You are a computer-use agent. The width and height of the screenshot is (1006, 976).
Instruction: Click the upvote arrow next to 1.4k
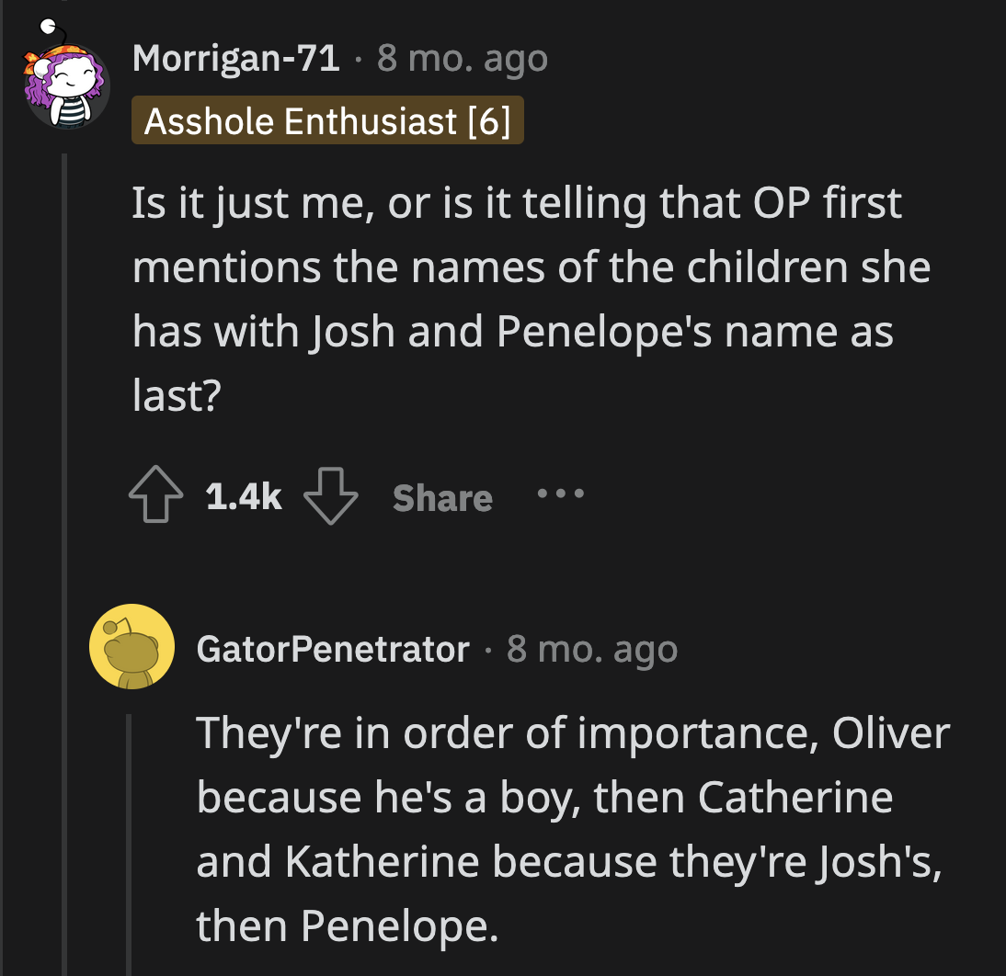point(154,497)
